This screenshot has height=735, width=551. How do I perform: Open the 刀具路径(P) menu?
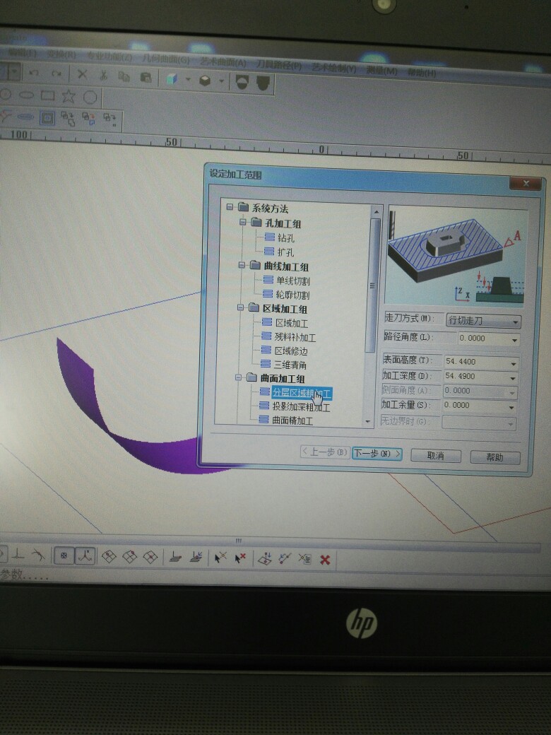(278, 65)
